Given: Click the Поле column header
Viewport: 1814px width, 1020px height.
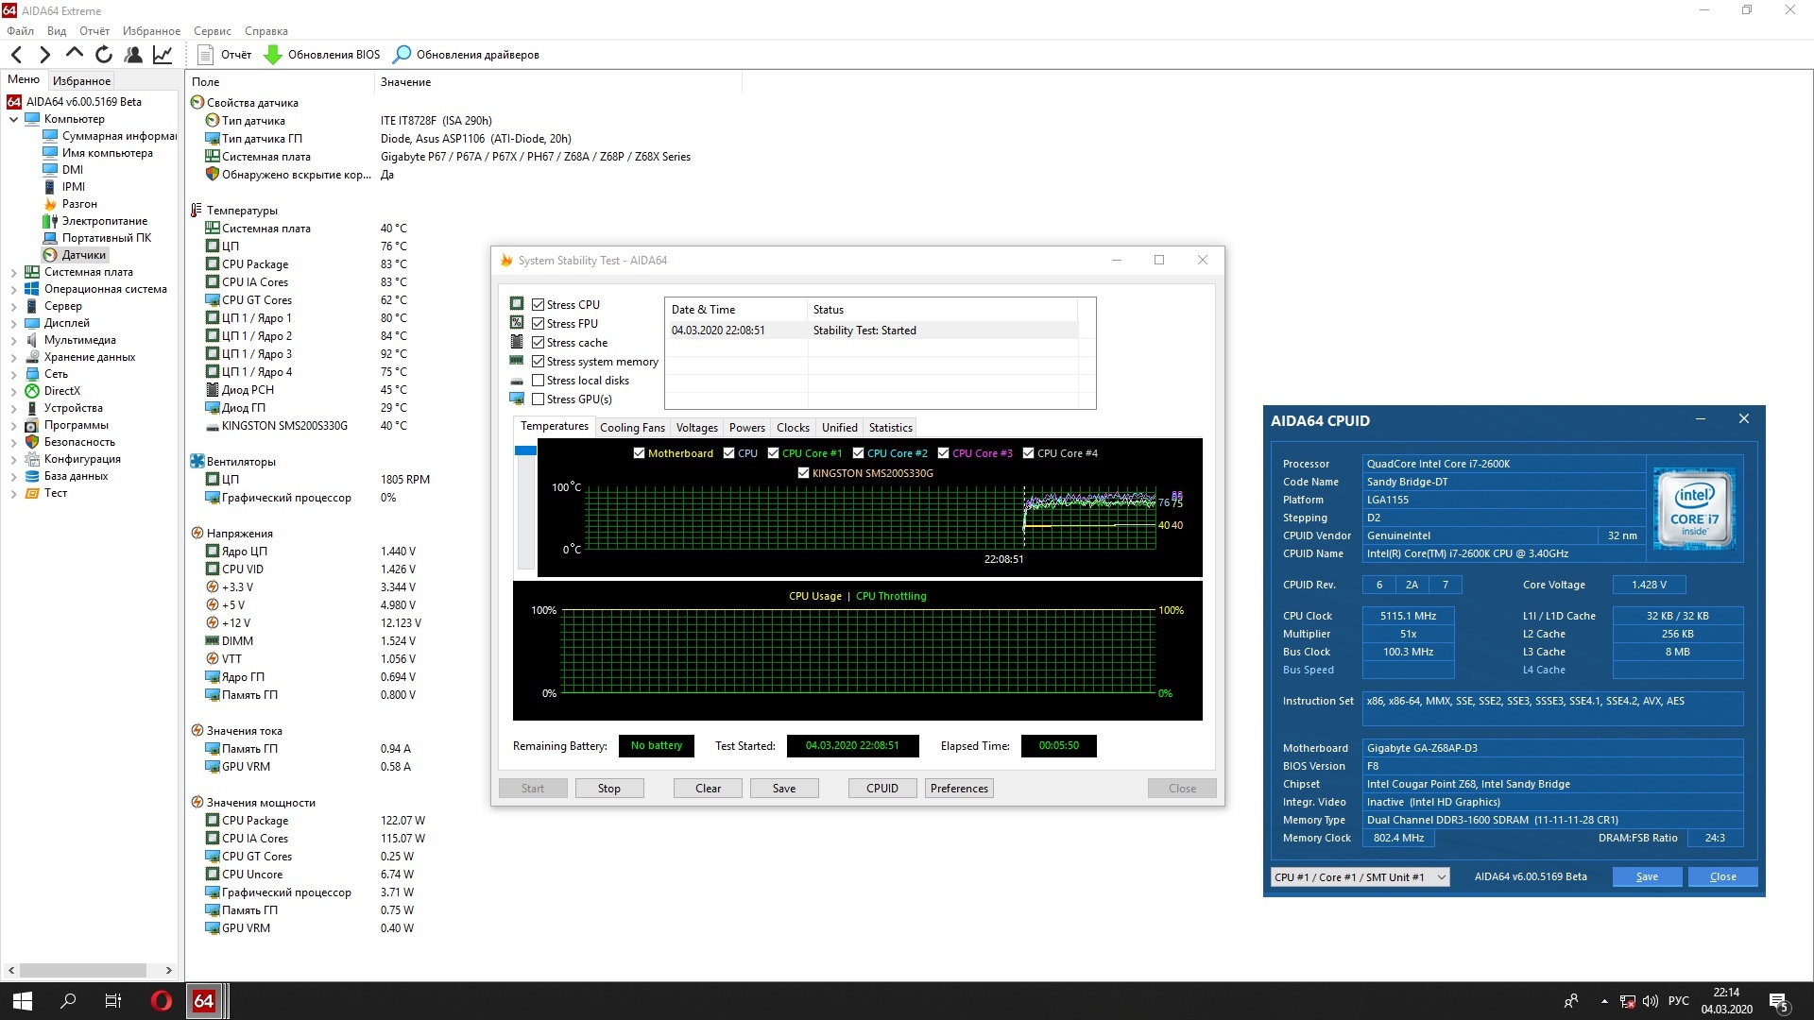Looking at the screenshot, I should 280,82.
